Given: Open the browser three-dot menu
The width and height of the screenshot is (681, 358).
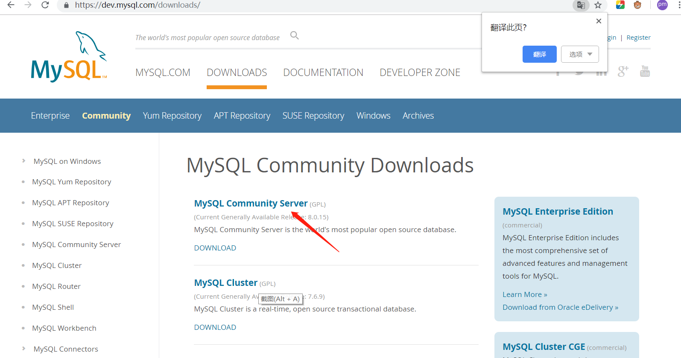Looking at the screenshot, I should tap(678, 5).
